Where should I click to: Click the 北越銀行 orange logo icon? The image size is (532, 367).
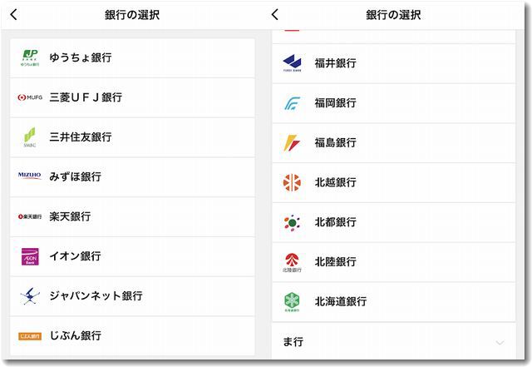292,182
